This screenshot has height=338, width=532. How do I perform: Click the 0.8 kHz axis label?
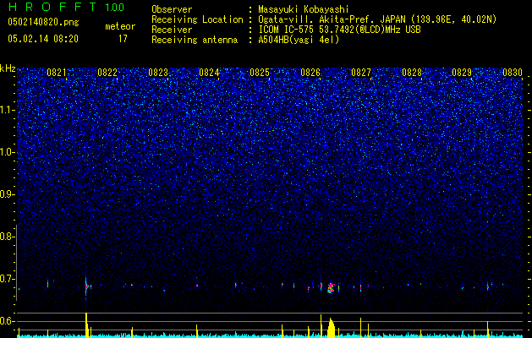point(7,237)
